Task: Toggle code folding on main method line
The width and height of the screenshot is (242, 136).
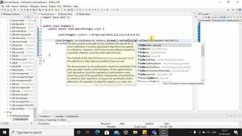Action: coord(42,29)
